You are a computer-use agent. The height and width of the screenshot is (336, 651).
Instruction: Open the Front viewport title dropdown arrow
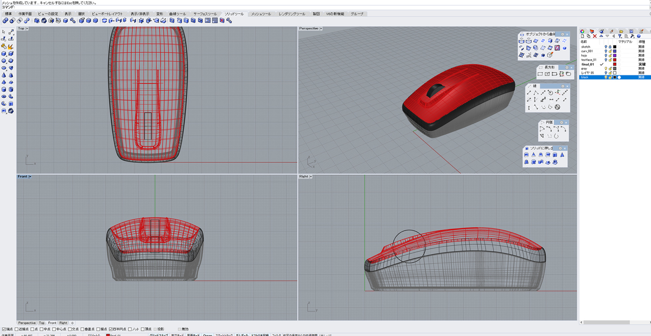(30, 176)
